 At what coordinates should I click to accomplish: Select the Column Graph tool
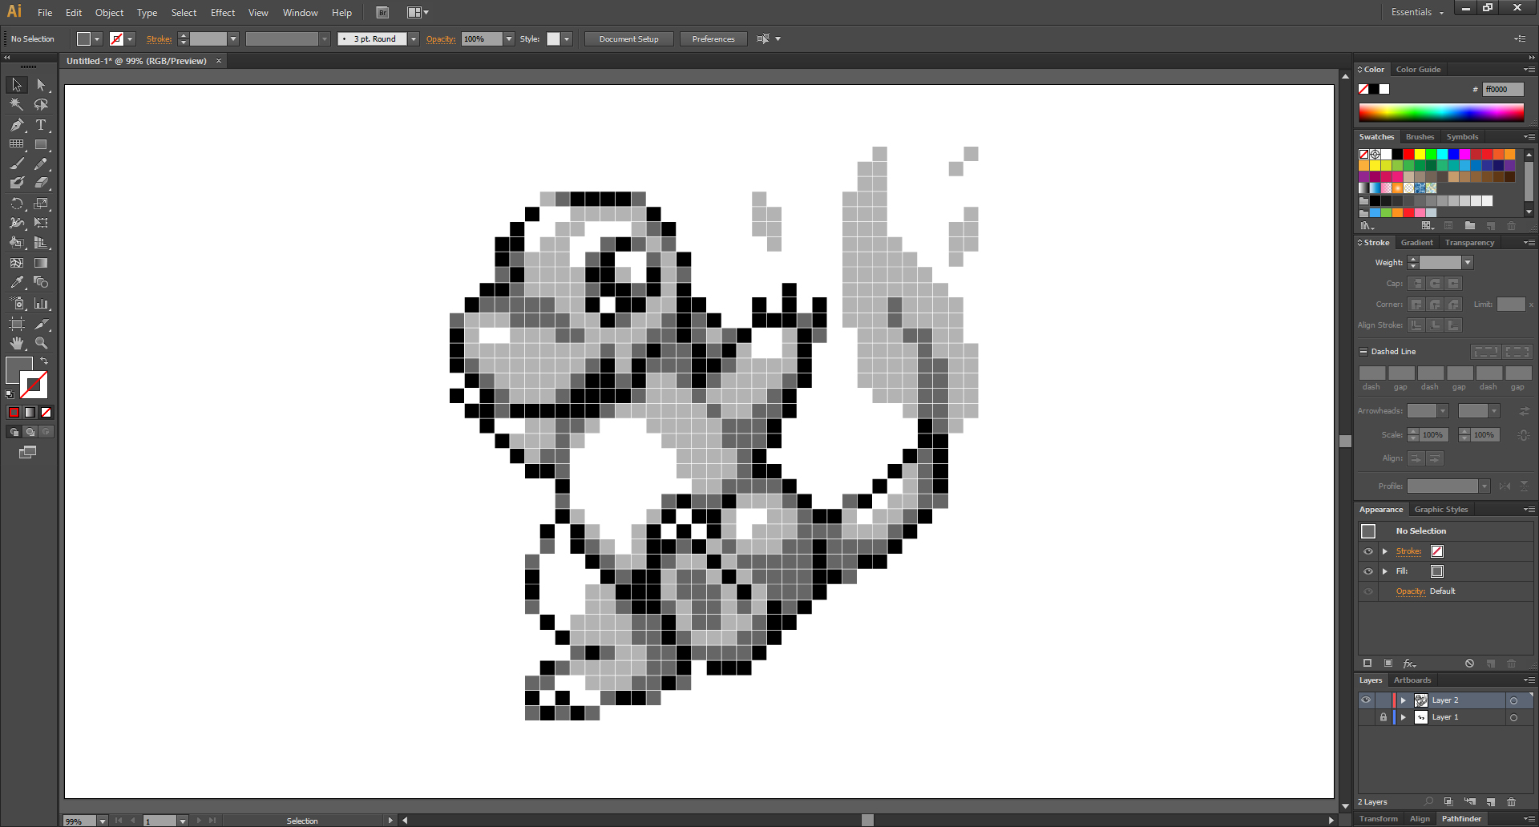[x=41, y=303]
